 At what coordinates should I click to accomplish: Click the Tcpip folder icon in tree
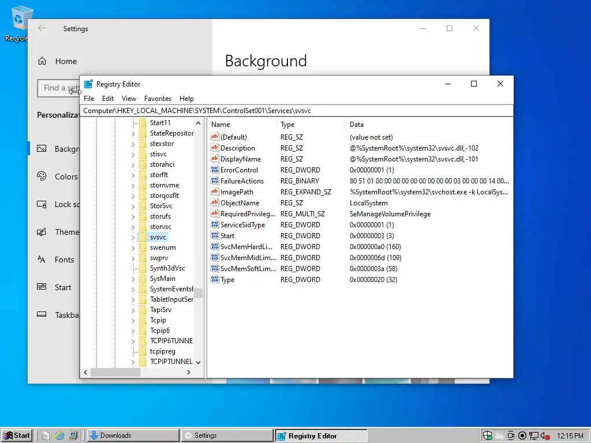pos(143,320)
